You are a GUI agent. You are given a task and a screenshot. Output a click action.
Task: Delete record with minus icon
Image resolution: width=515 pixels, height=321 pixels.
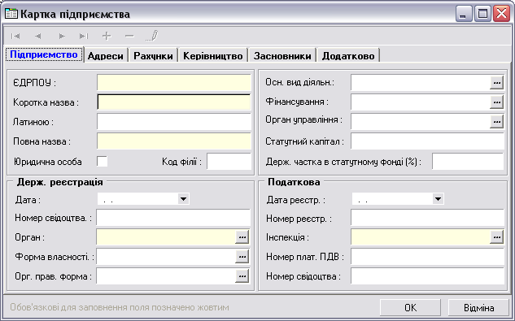pyautogui.click(x=129, y=36)
